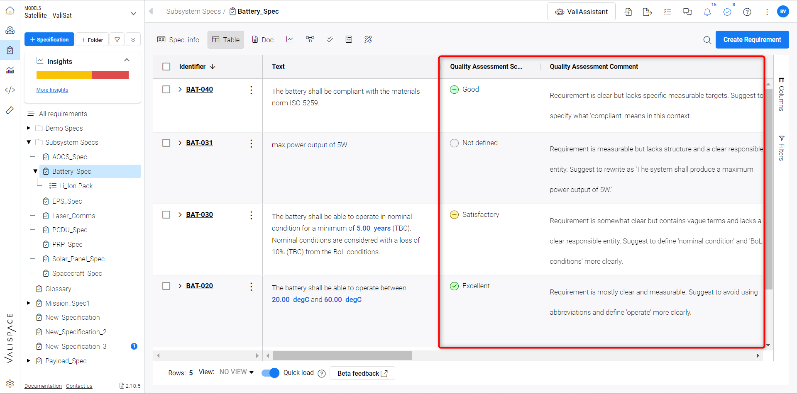797x394 pixels.
Task: Open the home icon in left sidebar
Action: (x=10, y=10)
